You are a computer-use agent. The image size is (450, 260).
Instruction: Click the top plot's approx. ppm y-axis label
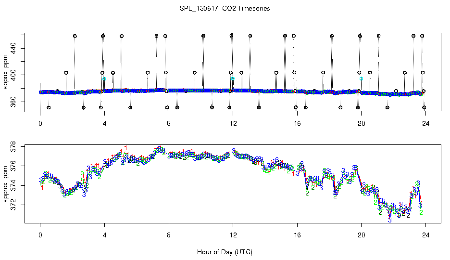tap(5, 72)
